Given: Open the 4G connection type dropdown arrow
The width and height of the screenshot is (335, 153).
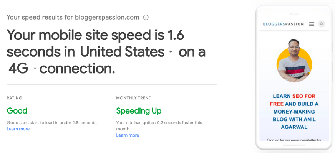Looking at the screenshot, I should tap(35, 69).
